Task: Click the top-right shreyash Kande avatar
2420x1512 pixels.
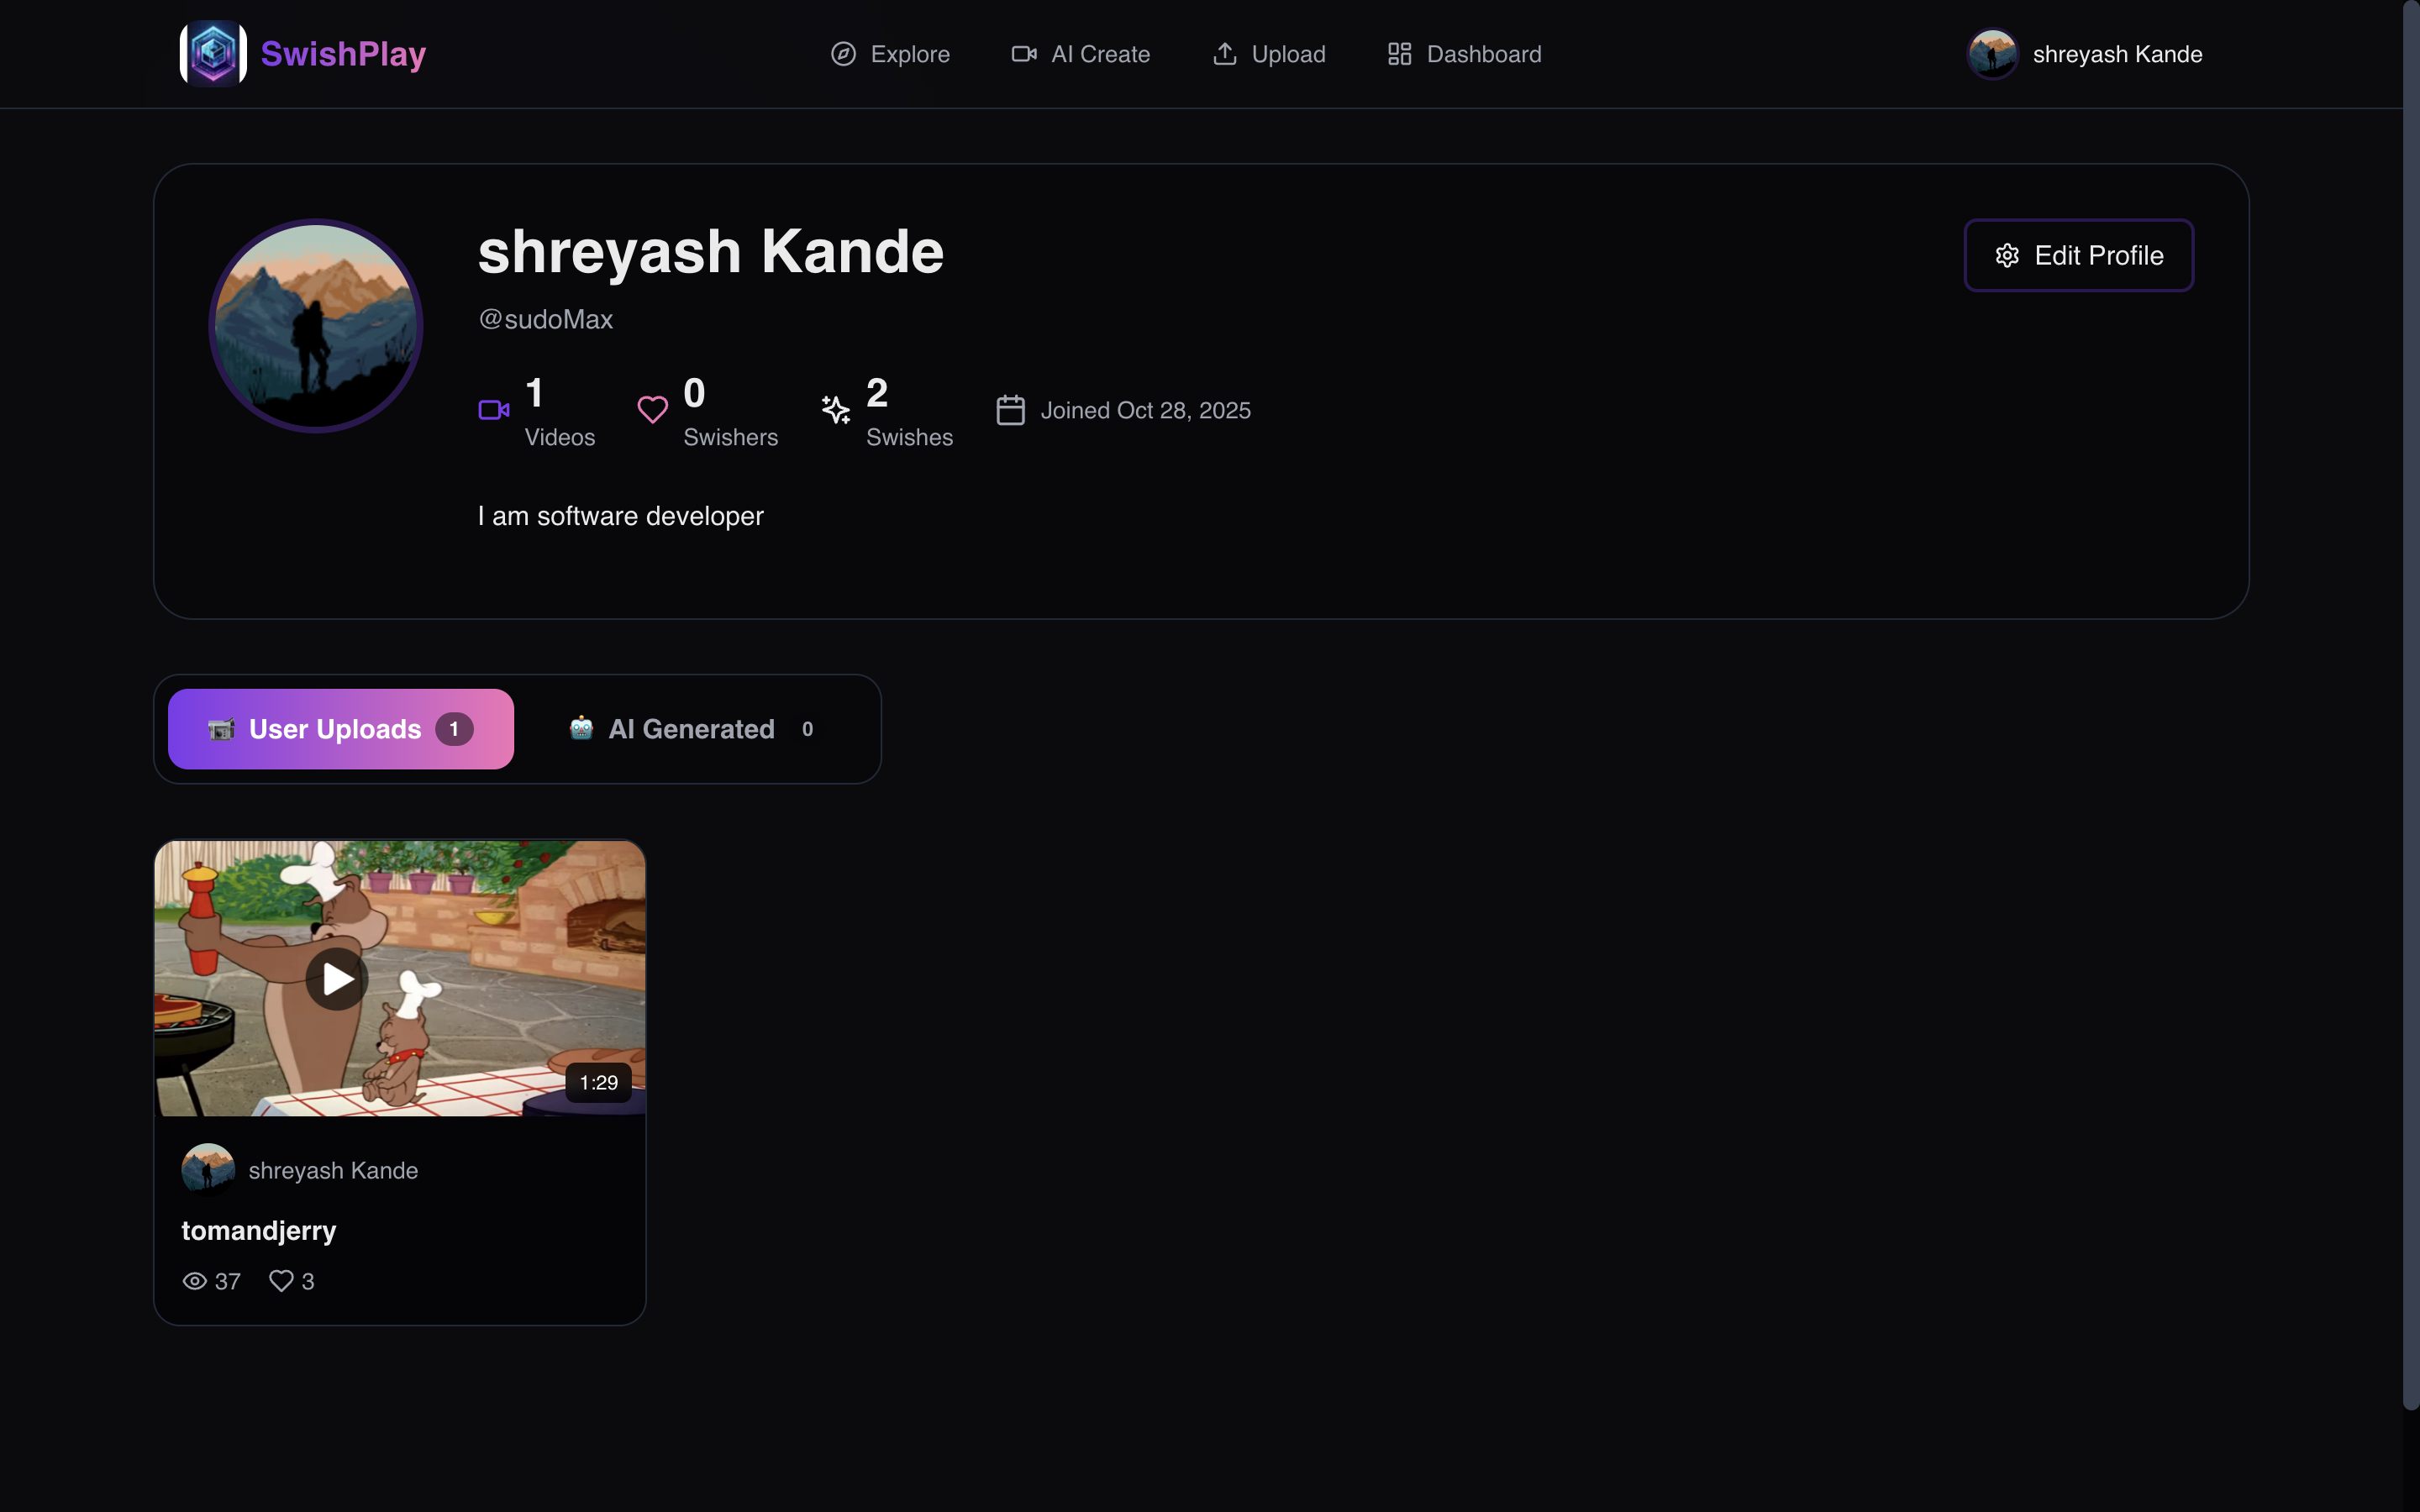Action: 1992,54
